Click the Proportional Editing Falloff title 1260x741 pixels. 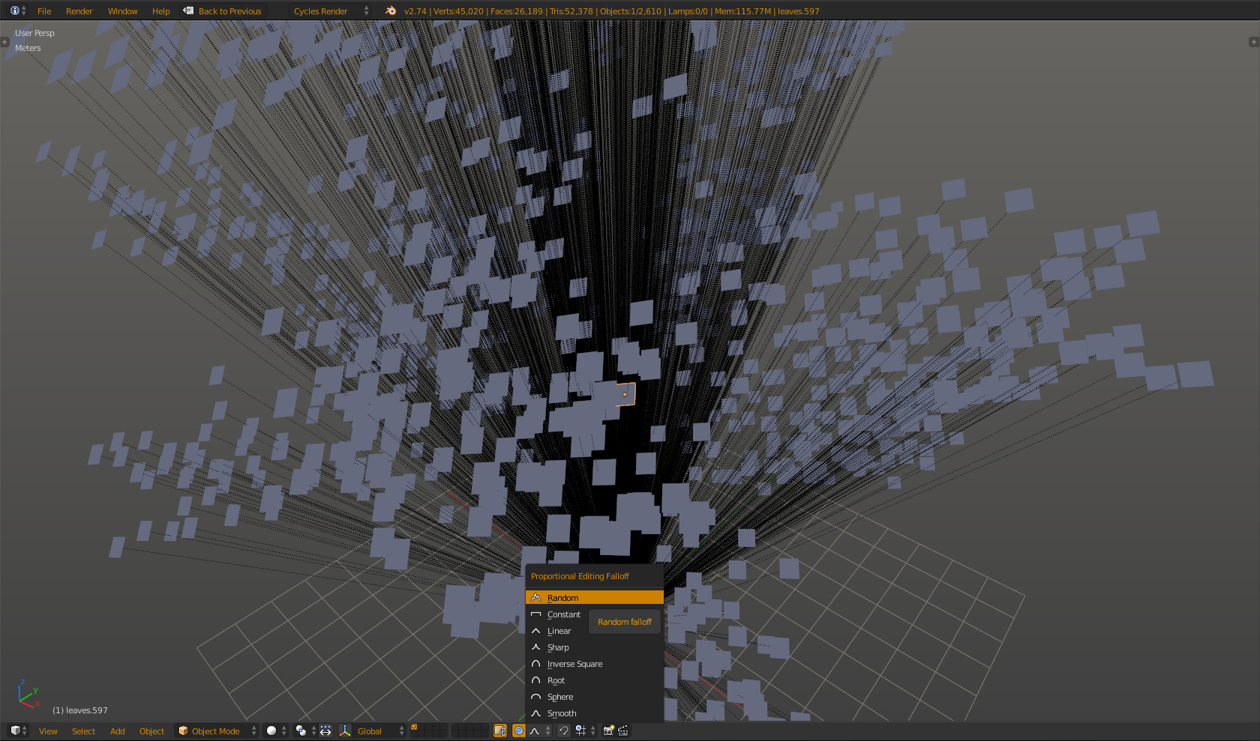pyautogui.click(x=580, y=576)
